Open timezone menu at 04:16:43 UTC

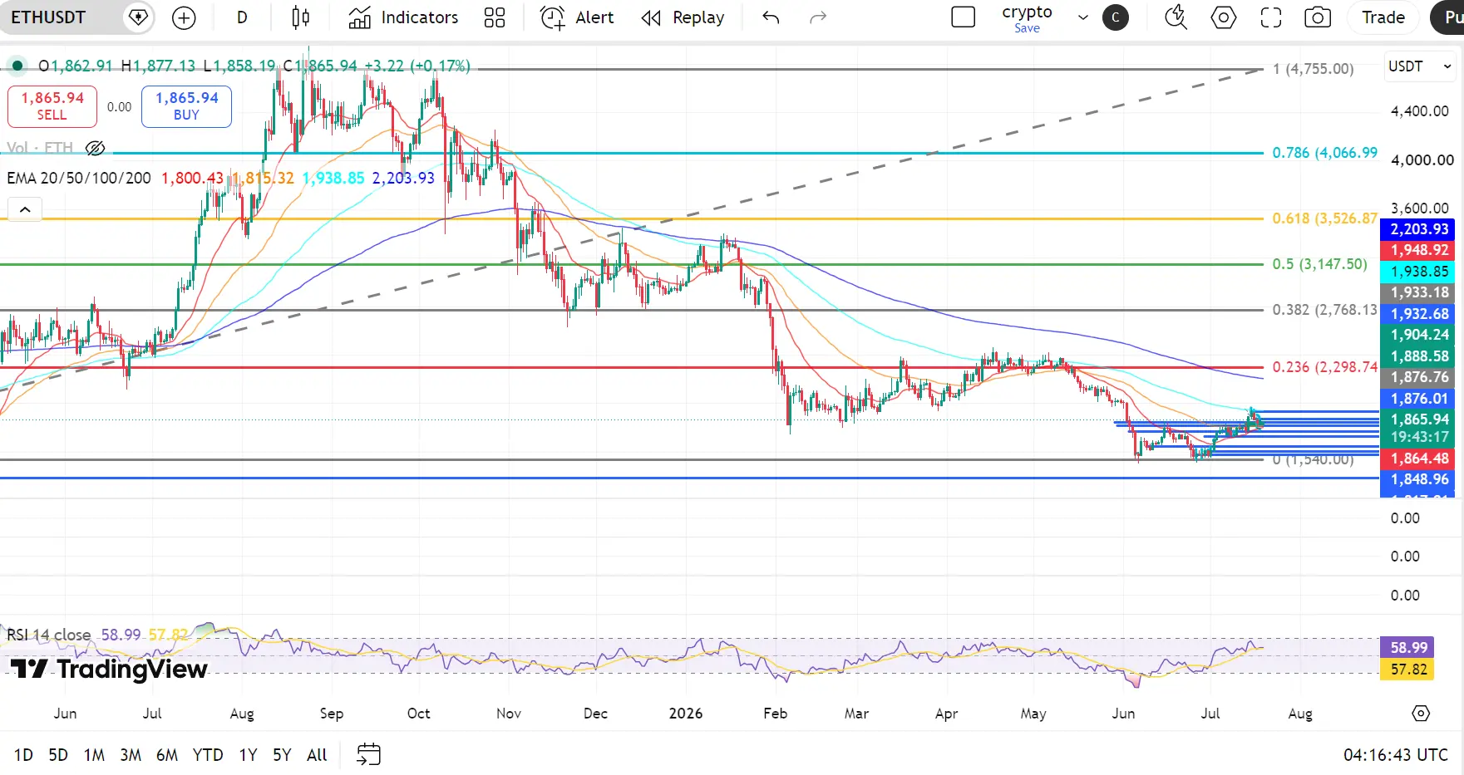[1396, 755]
